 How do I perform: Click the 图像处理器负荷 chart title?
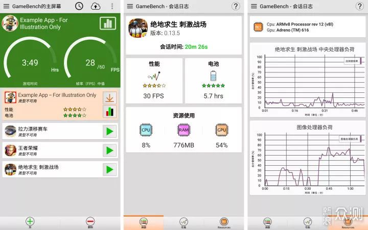(314, 127)
